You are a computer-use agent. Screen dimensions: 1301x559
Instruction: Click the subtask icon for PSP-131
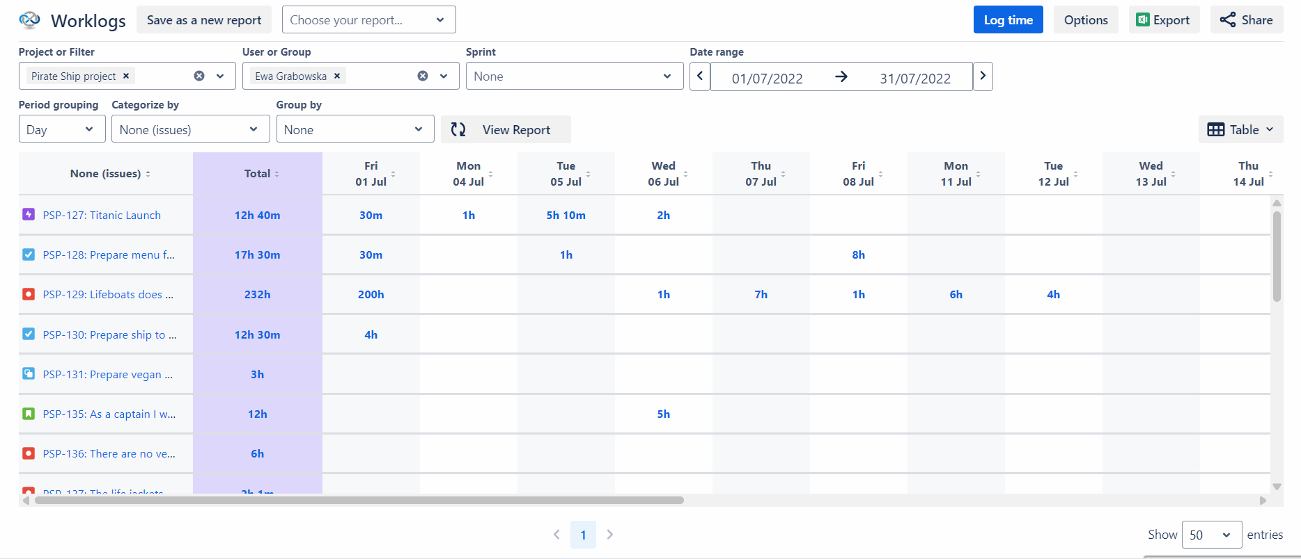coord(29,373)
